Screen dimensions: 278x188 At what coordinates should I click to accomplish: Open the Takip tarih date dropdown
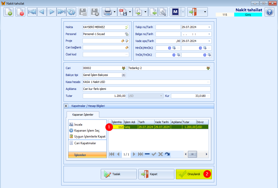pyautogui.click(x=209, y=27)
